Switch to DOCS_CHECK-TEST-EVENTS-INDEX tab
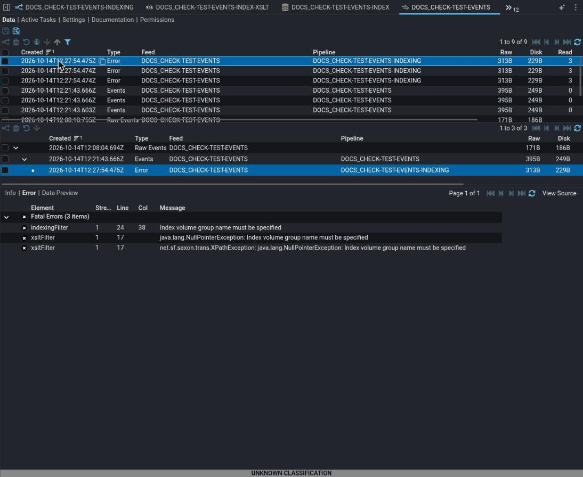This screenshot has width=583, height=477. pos(335,7)
